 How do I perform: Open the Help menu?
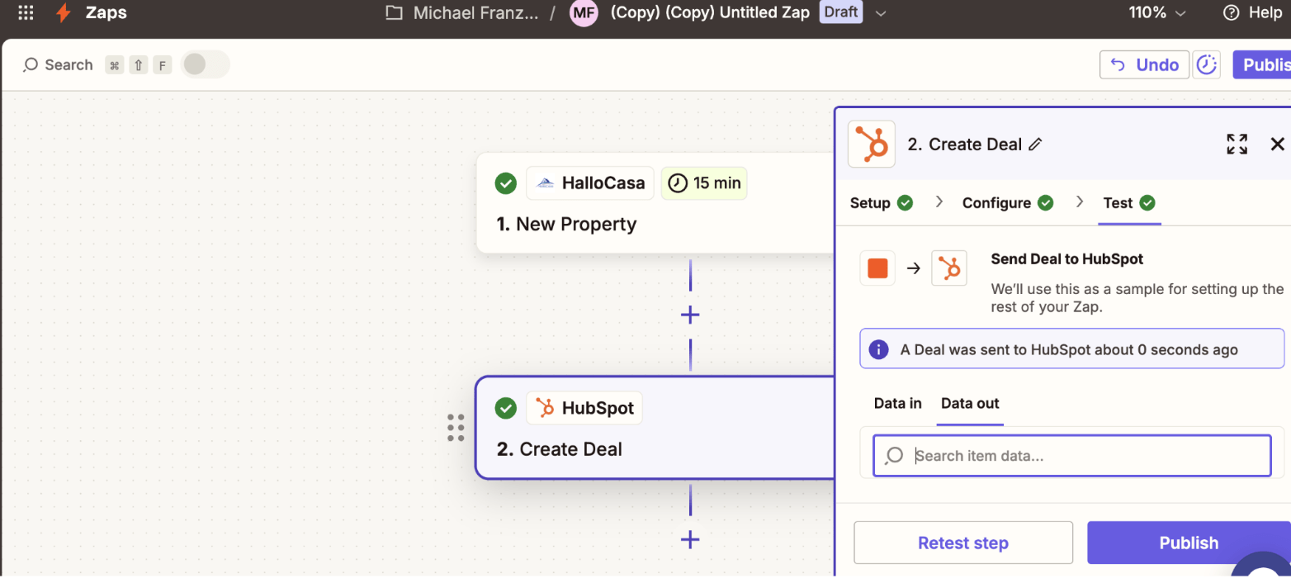click(x=1252, y=12)
